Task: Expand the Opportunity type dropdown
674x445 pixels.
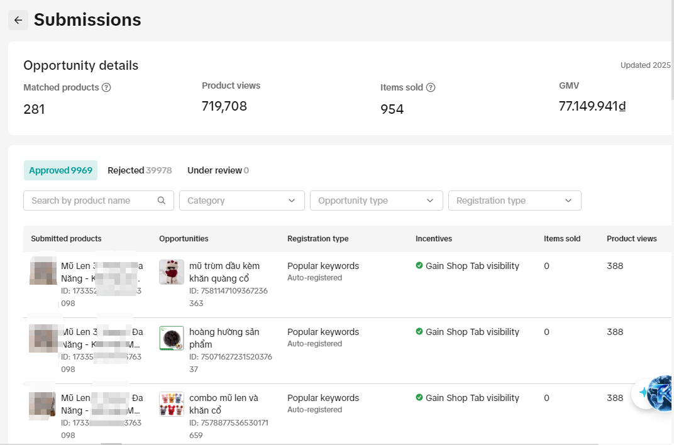Action: point(376,201)
